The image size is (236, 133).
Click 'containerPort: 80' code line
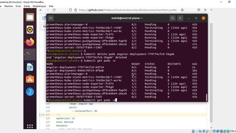tap(84, 111)
